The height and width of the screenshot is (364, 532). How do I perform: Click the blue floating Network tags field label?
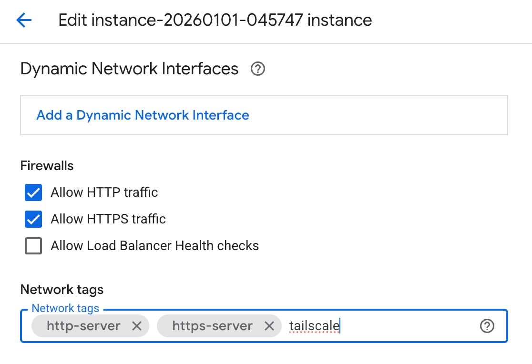[65, 308]
